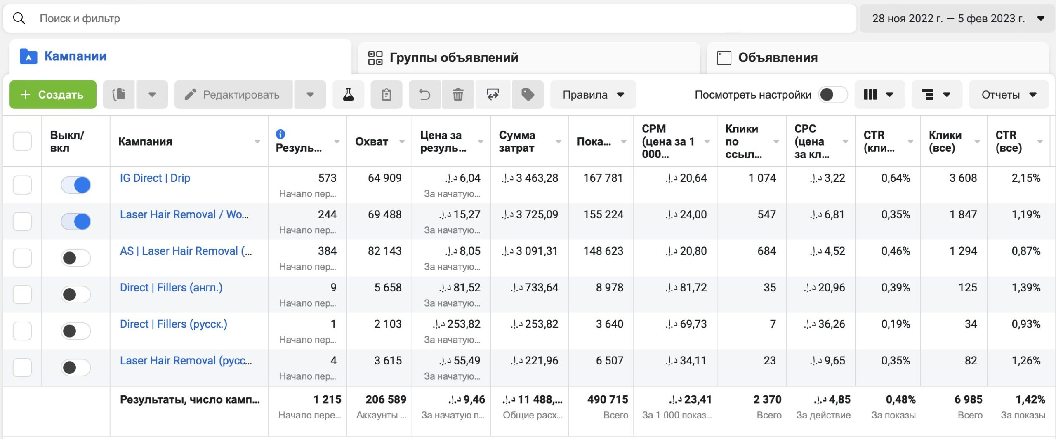Disable Laser Hair Removal / Wo... campaign toggle

(76, 221)
